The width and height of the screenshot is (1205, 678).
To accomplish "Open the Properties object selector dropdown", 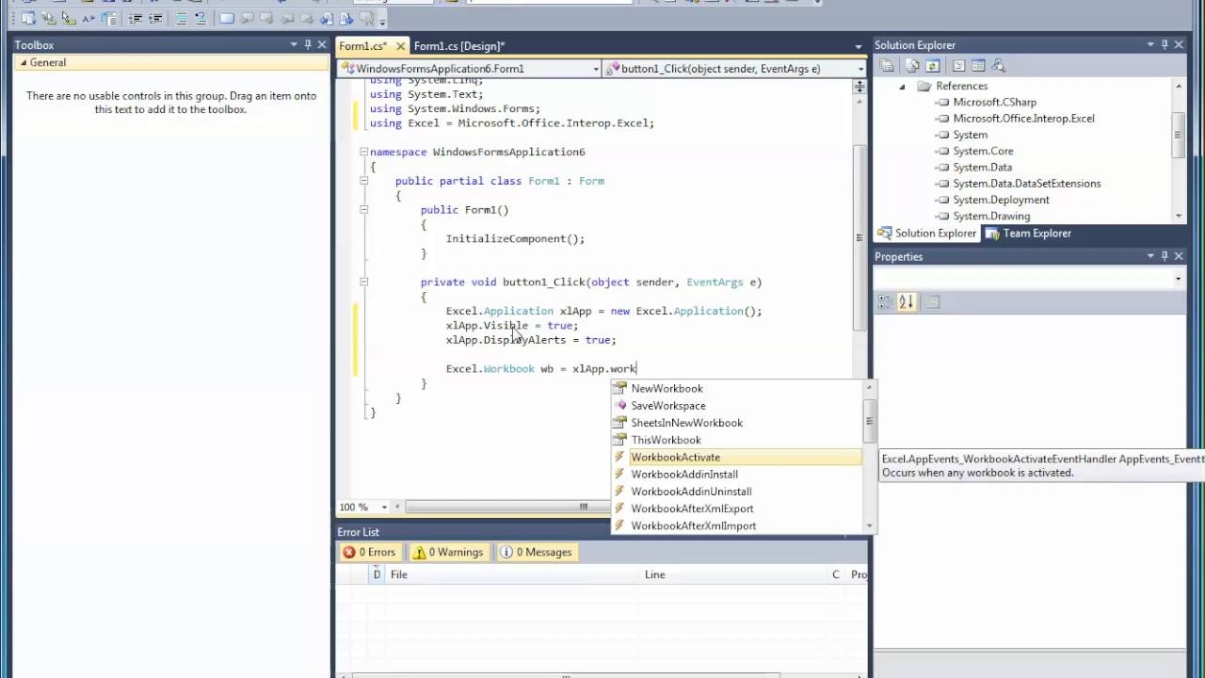I will (1178, 279).
